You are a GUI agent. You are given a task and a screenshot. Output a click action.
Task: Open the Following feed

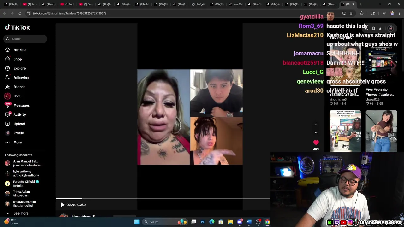(x=21, y=78)
